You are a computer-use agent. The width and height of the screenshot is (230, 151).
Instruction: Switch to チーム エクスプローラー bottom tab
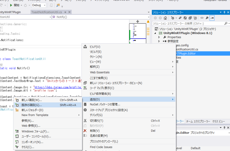pyautogui.click(x=198, y=121)
